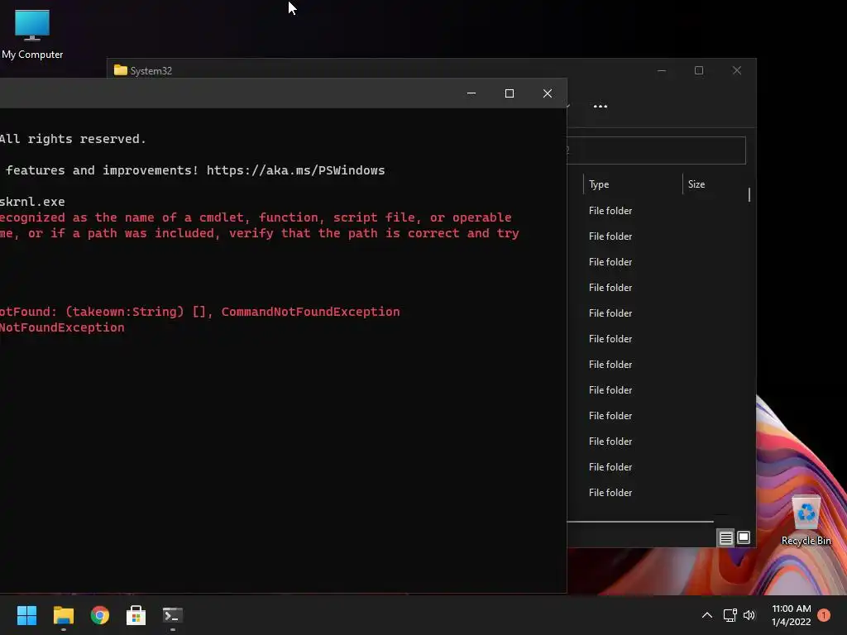Open File Explorer from the taskbar

[63, 615]
